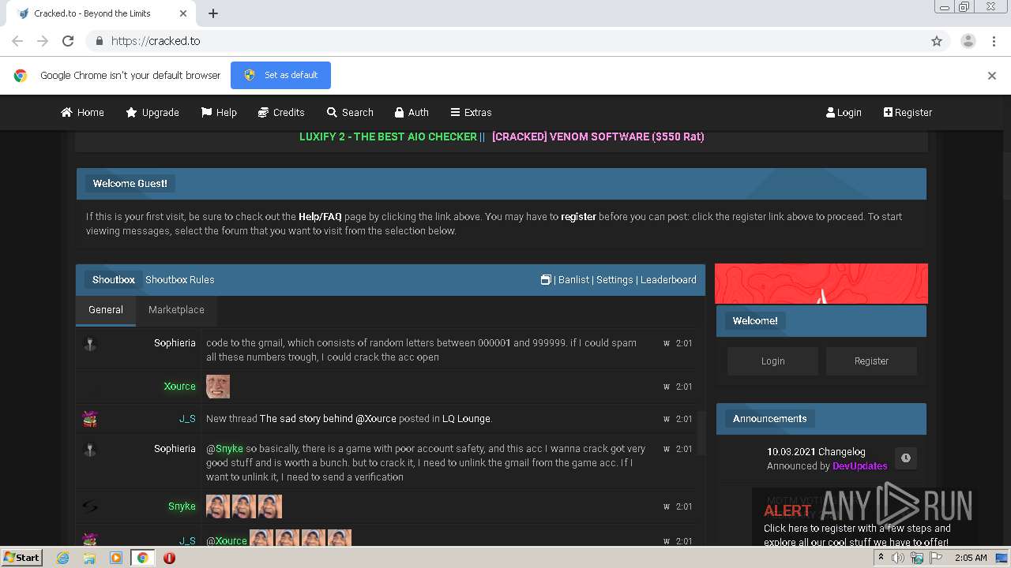Click the Set as default button
This screenshot has width=1011, height=568.
pyautogui.click(x=280, y=75)
